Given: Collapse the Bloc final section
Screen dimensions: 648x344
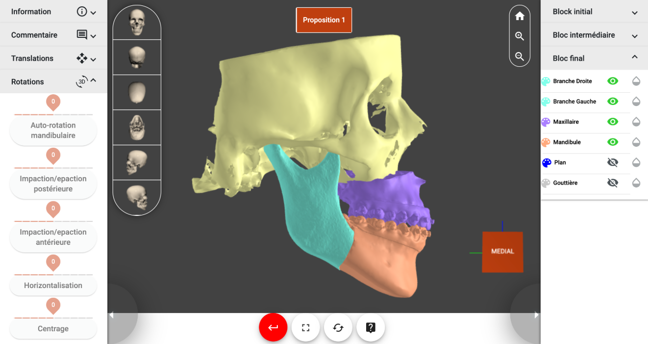Looking at the screenshot, I should 594,58.
